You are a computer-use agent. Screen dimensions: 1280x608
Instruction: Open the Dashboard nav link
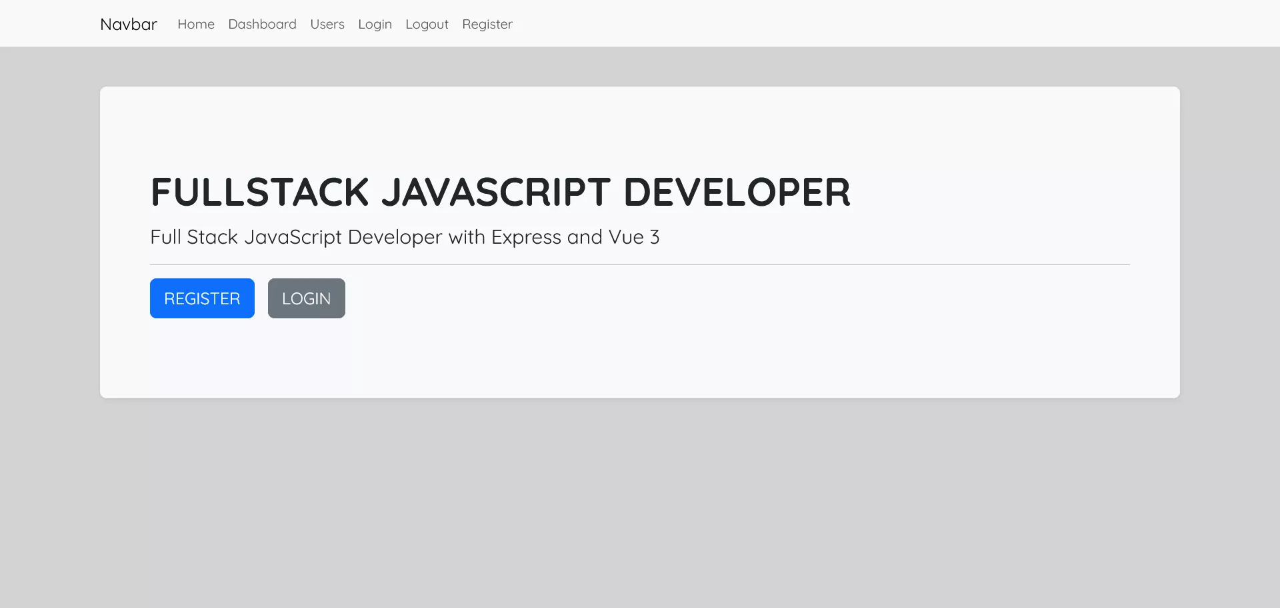pyautogui.click(x=262, y=24)
